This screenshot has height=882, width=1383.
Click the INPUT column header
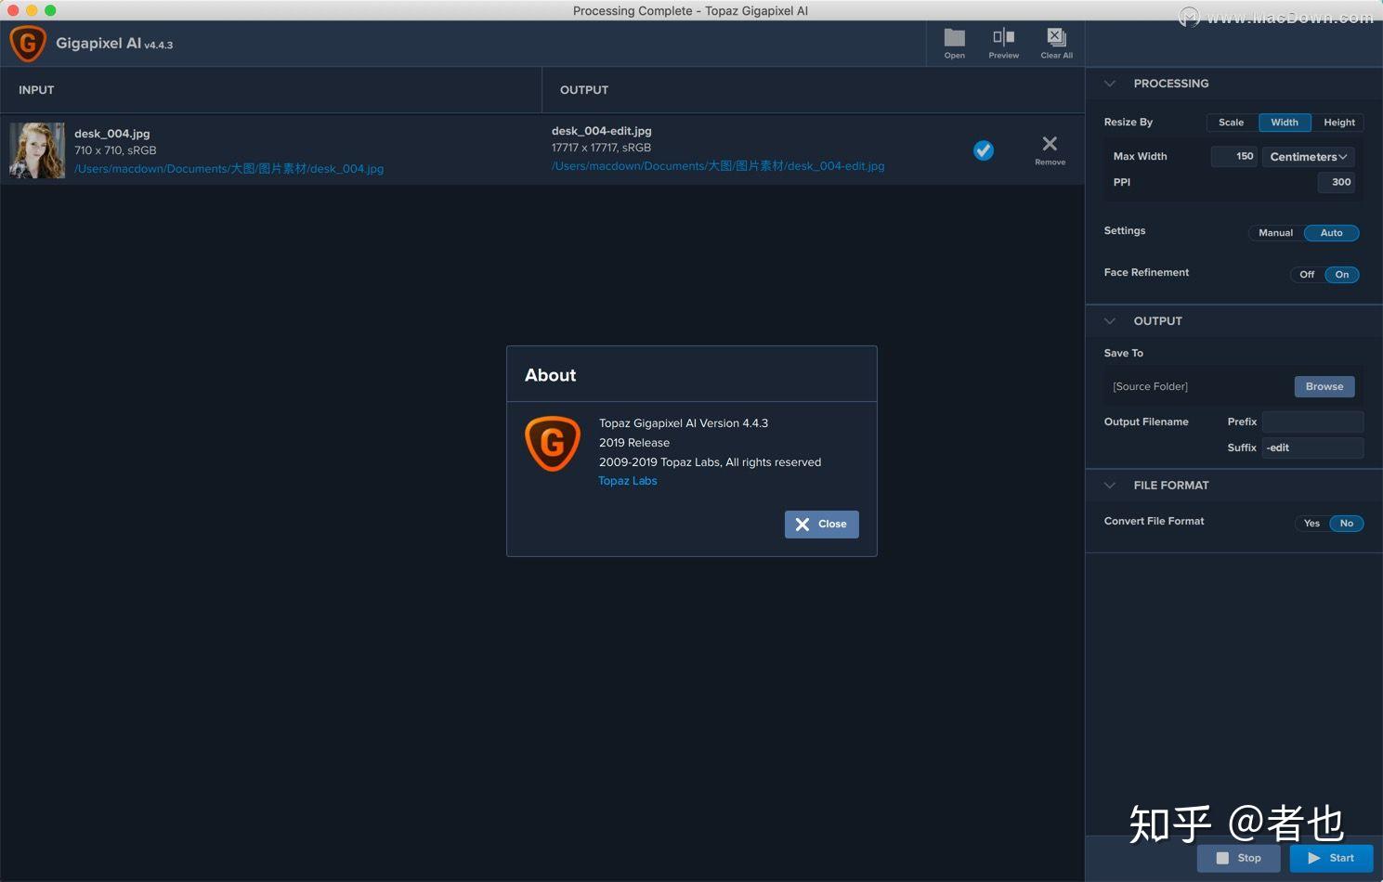click(x=36, y=90)
